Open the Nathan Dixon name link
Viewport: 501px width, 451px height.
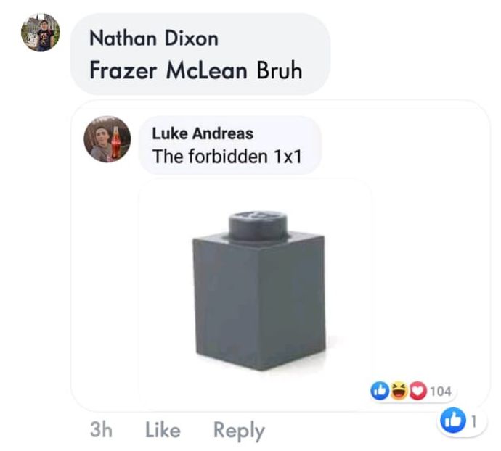pyautogui.click(x=154, y=38)
